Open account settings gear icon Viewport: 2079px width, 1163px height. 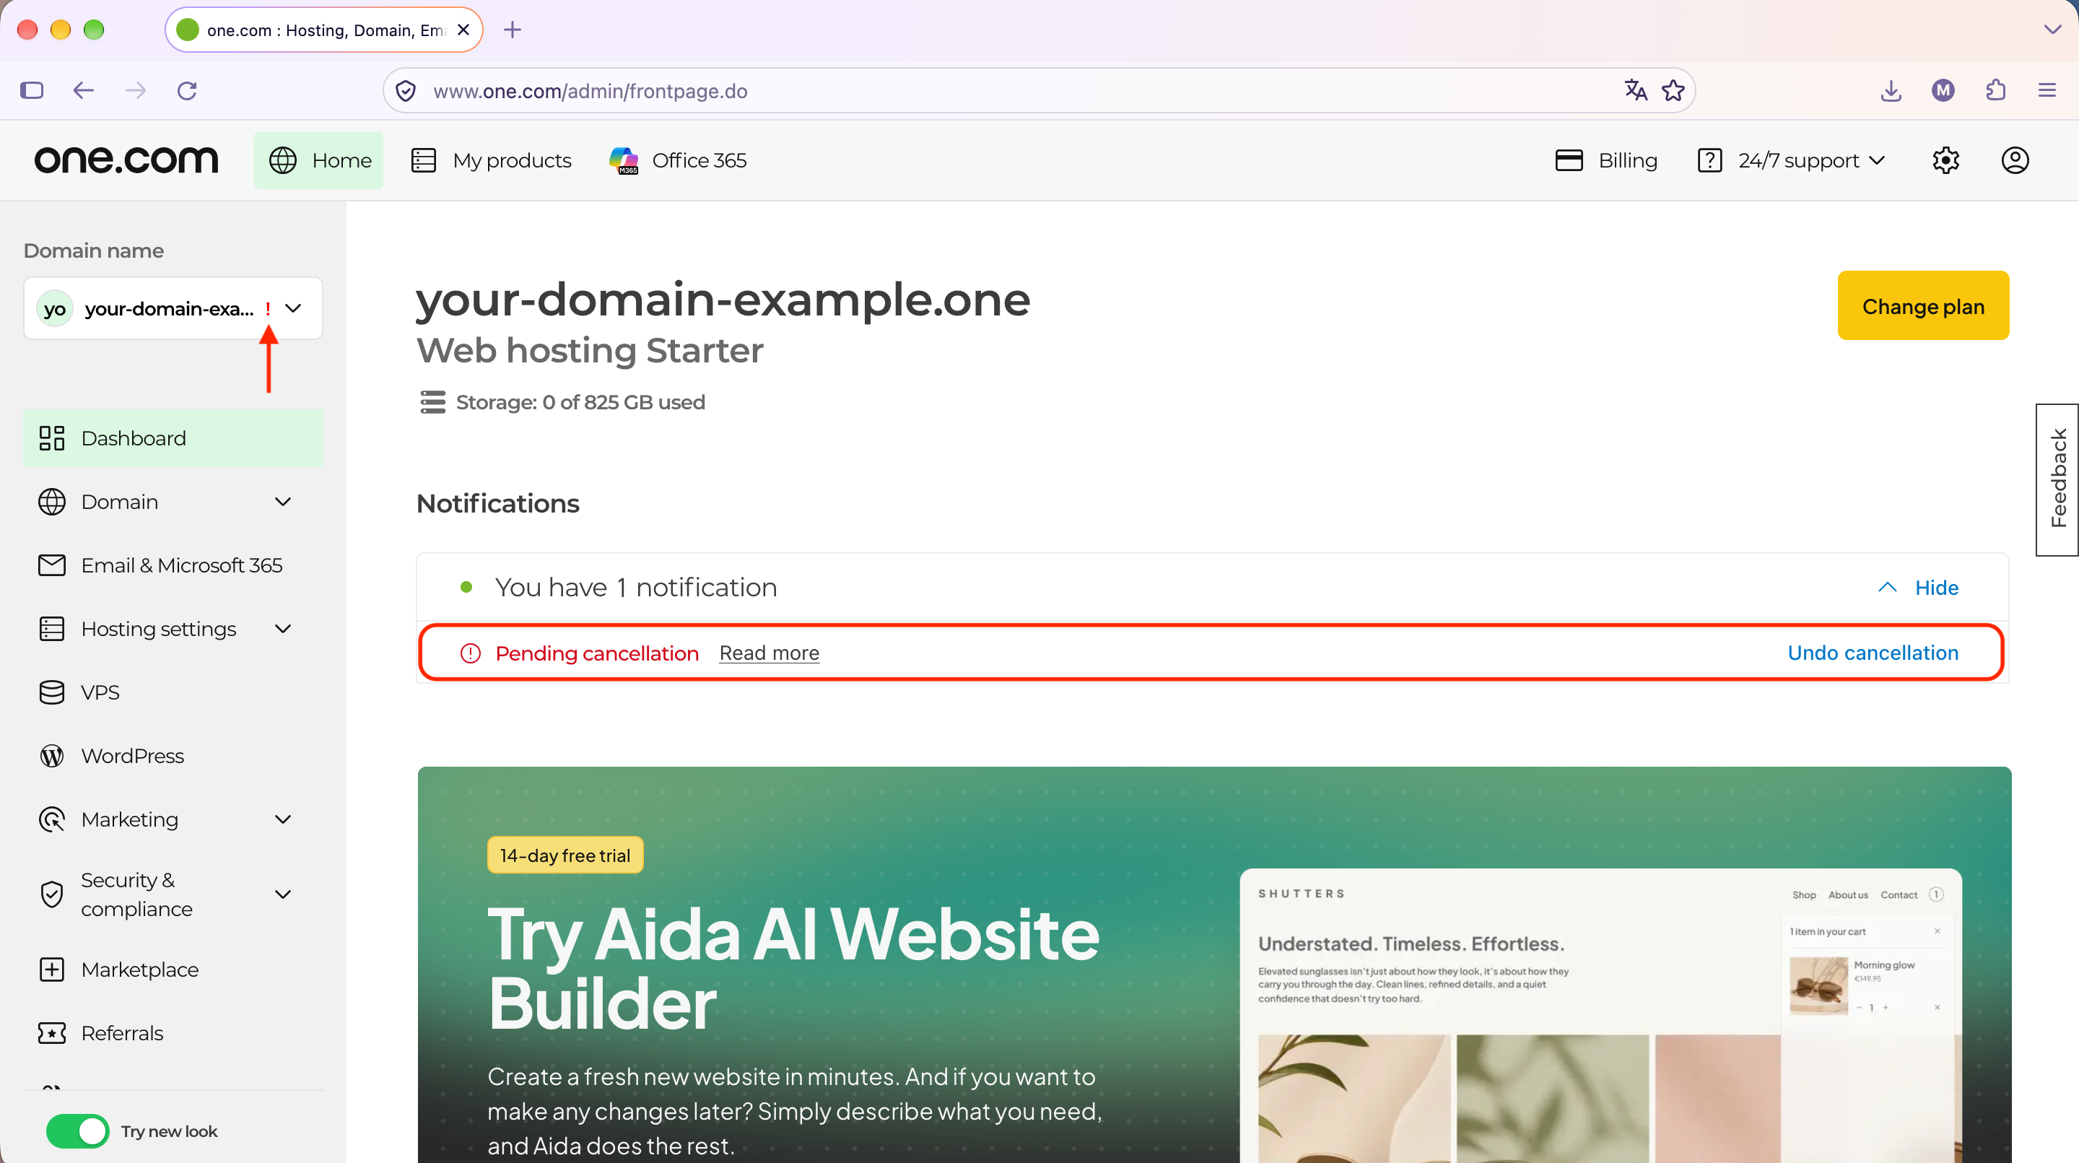click(x=1946, y=160)
